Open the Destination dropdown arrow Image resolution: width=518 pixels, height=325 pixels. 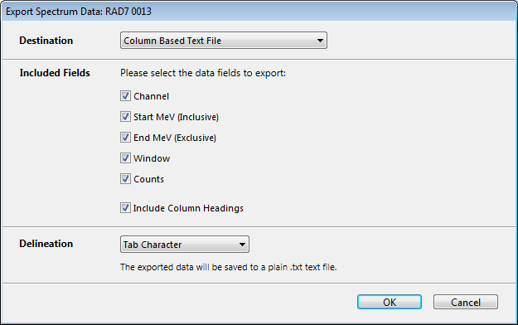(320, 41)
